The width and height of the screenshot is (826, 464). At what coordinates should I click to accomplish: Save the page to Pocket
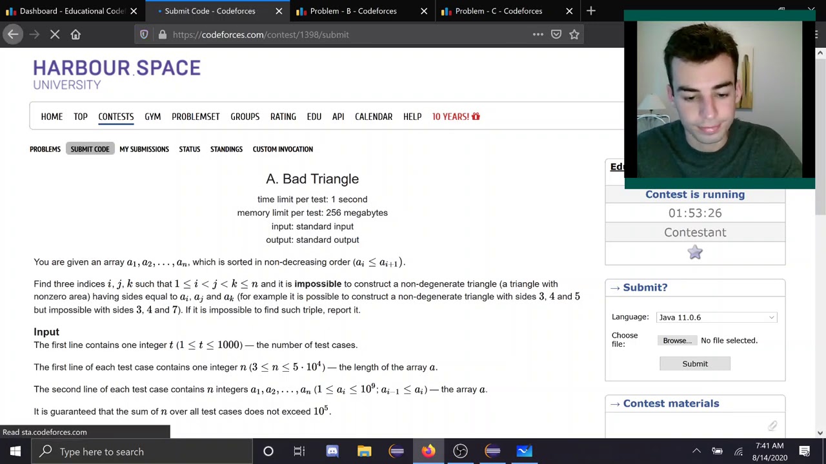[x=556, y=34]
